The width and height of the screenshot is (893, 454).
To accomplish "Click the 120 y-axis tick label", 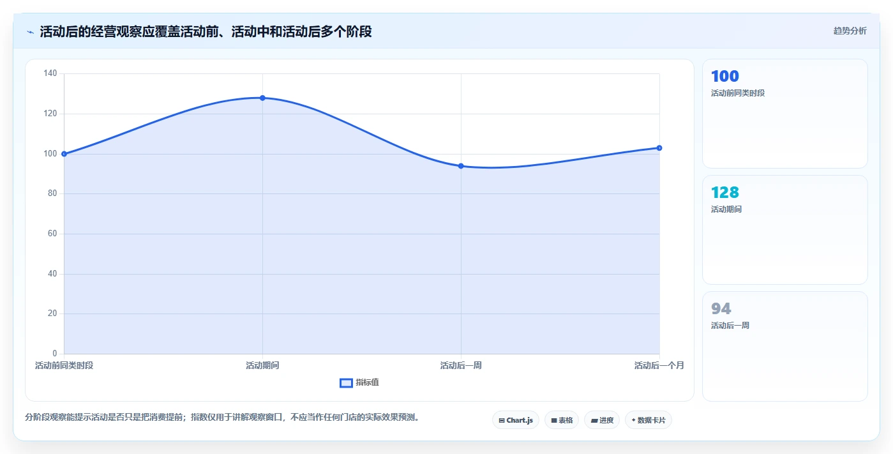I will click(x=50, y=114).
